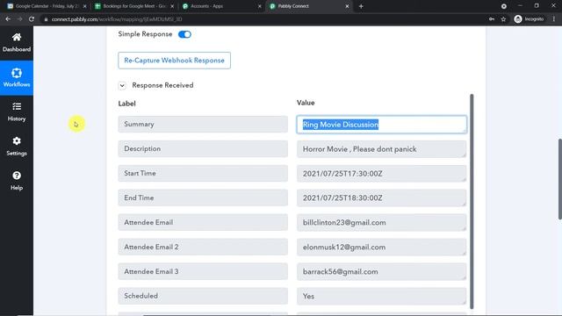
Task: Click the barrack56@gmail.com value field
Action: click(382, 271)
